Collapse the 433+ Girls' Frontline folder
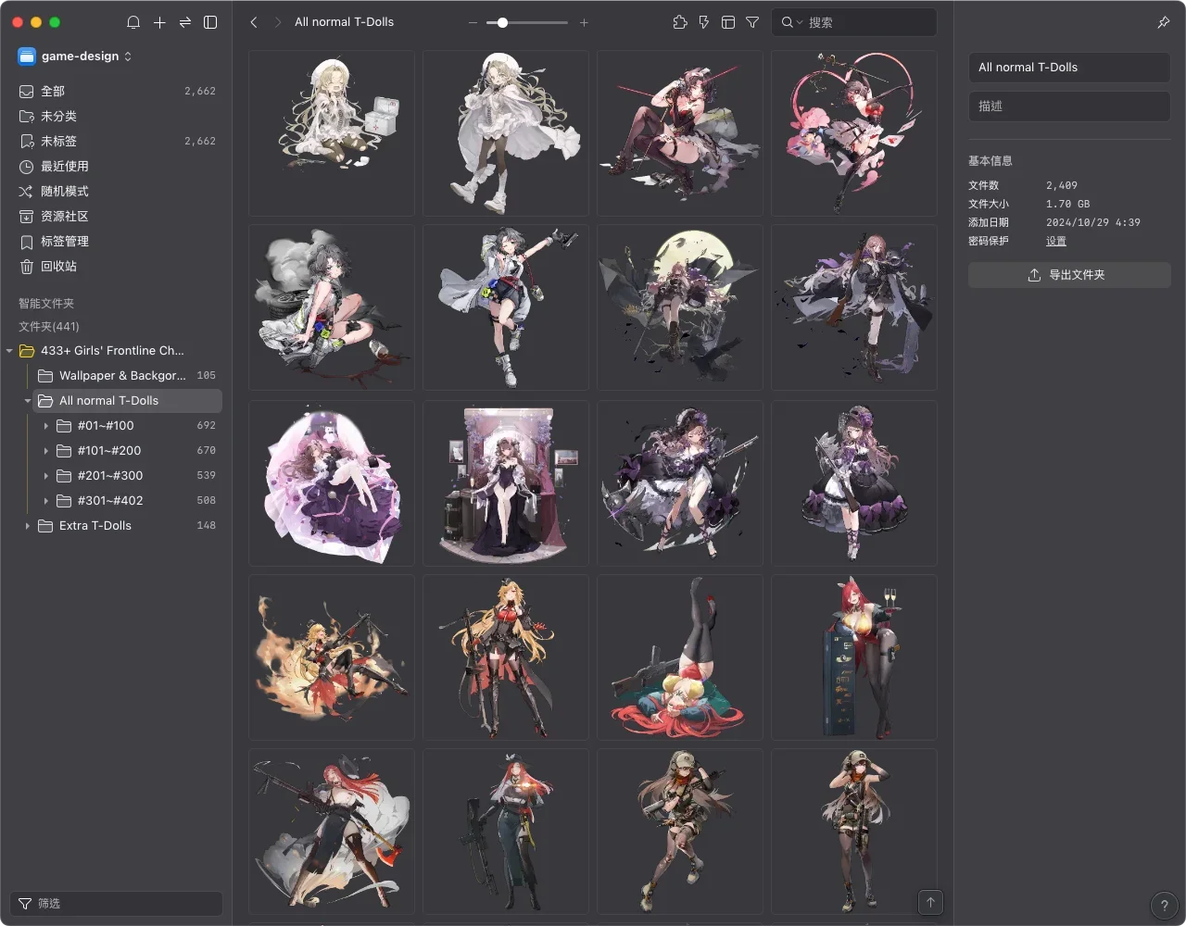 coord(9,351)
